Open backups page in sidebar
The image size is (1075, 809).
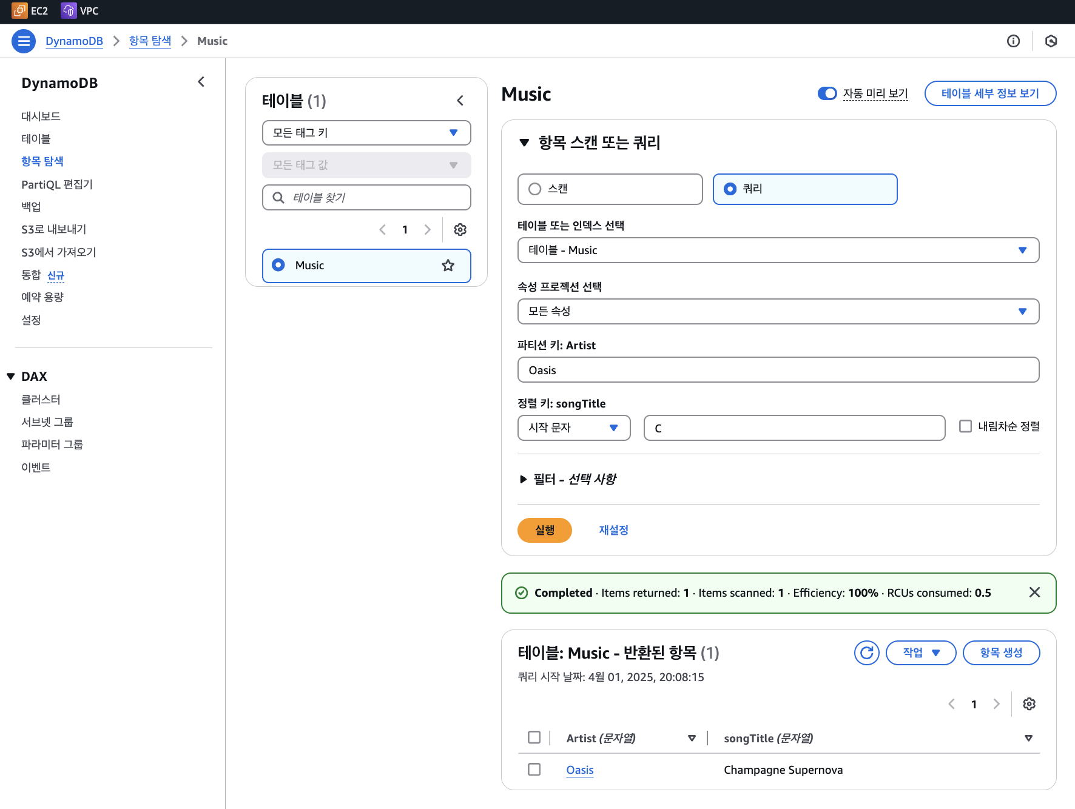(31, 207)
